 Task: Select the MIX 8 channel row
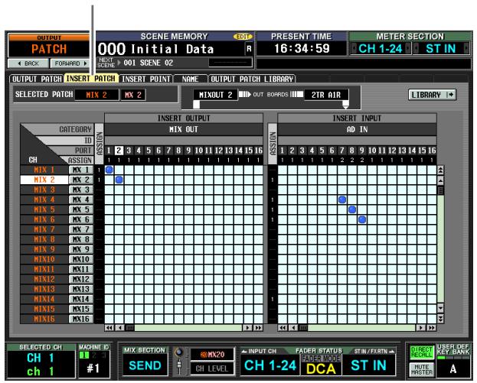[44, 239]
